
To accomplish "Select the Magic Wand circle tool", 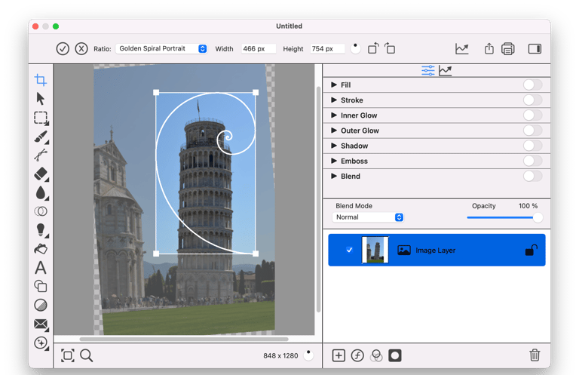I will click(41, 343).
